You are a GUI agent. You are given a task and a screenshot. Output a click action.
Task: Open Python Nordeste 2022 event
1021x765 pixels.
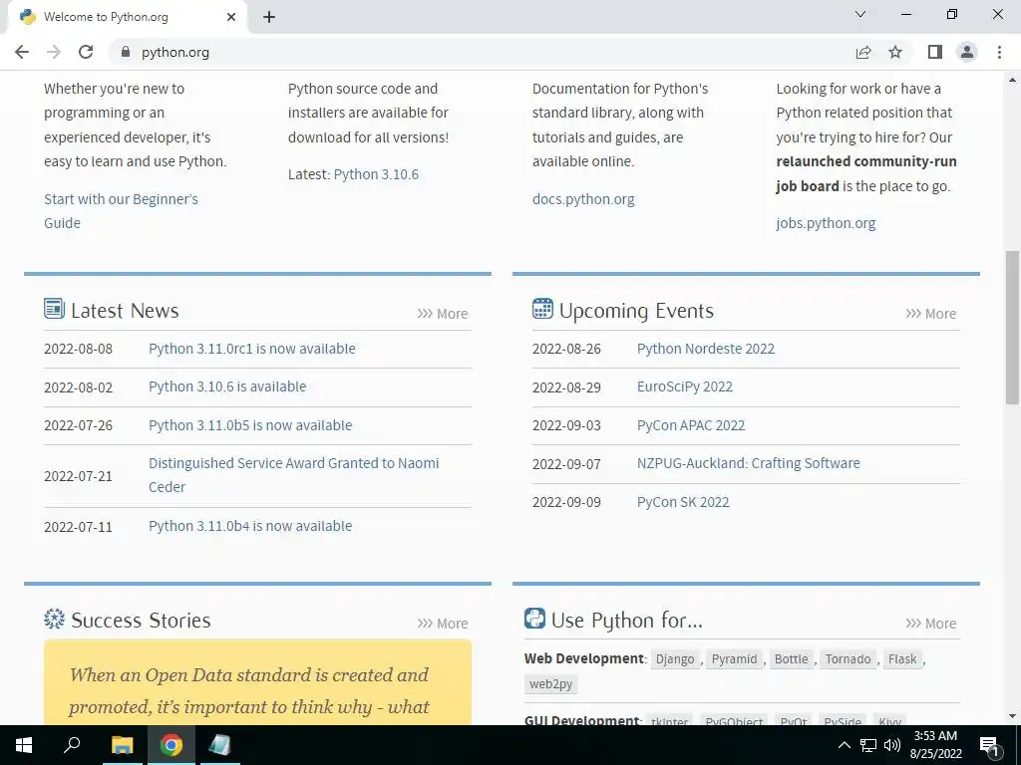pyautogui.click(x=706, y=349)
